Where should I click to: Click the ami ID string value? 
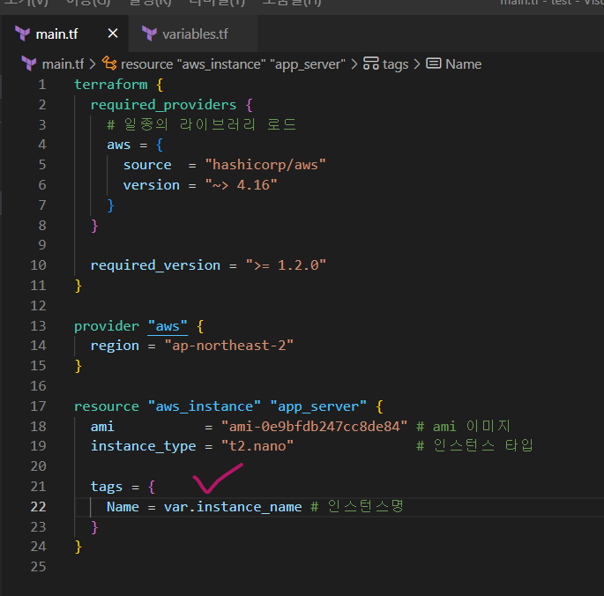click(314, 426)
